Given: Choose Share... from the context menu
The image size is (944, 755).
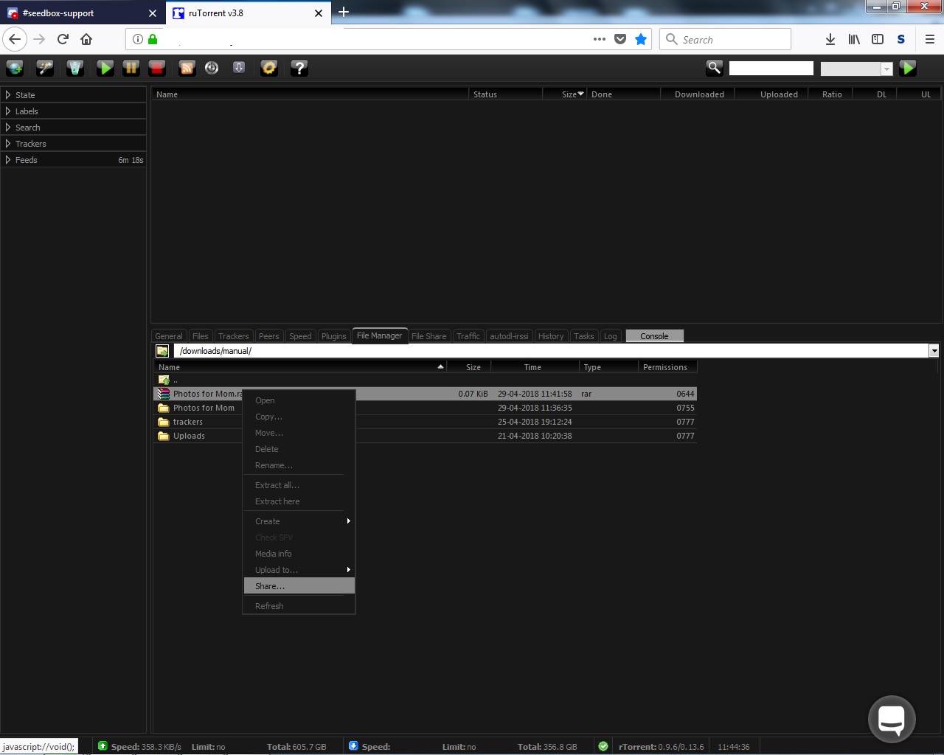Looking at the screenshot, I should click(270, 586).
